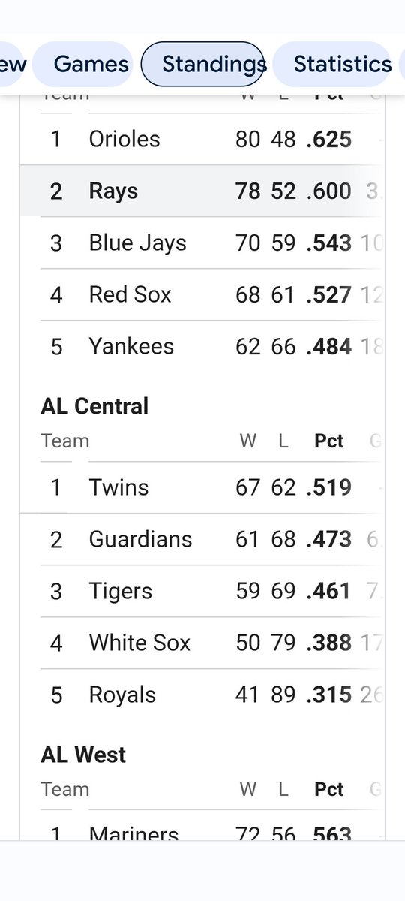The width and height of the screenshot is (405, 901).
Task: Select the Guardians team entry
Action: click(202, 539)
